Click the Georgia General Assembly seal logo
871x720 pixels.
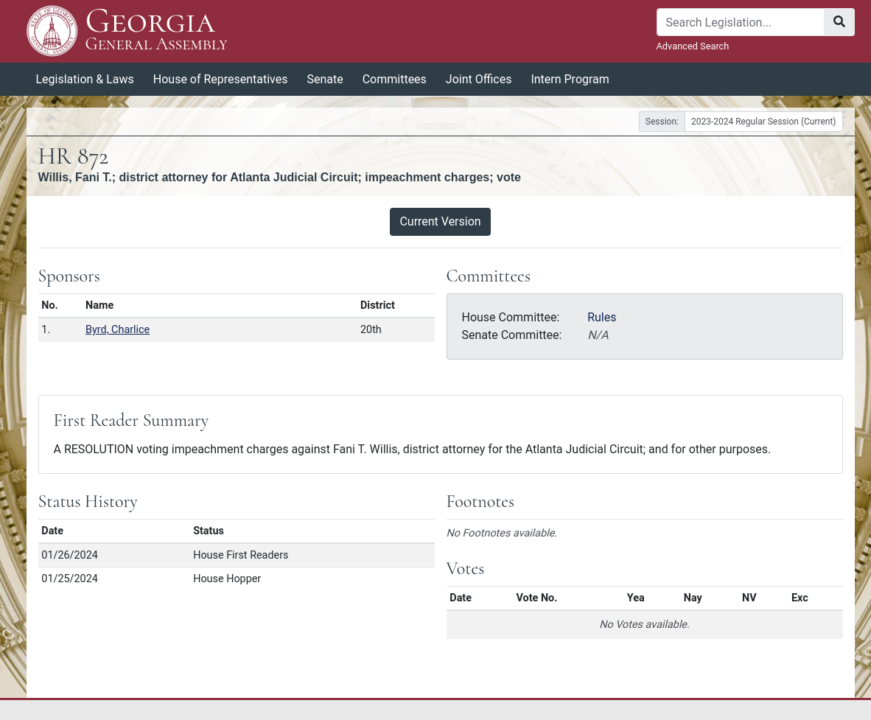click(x=52, y=31)
